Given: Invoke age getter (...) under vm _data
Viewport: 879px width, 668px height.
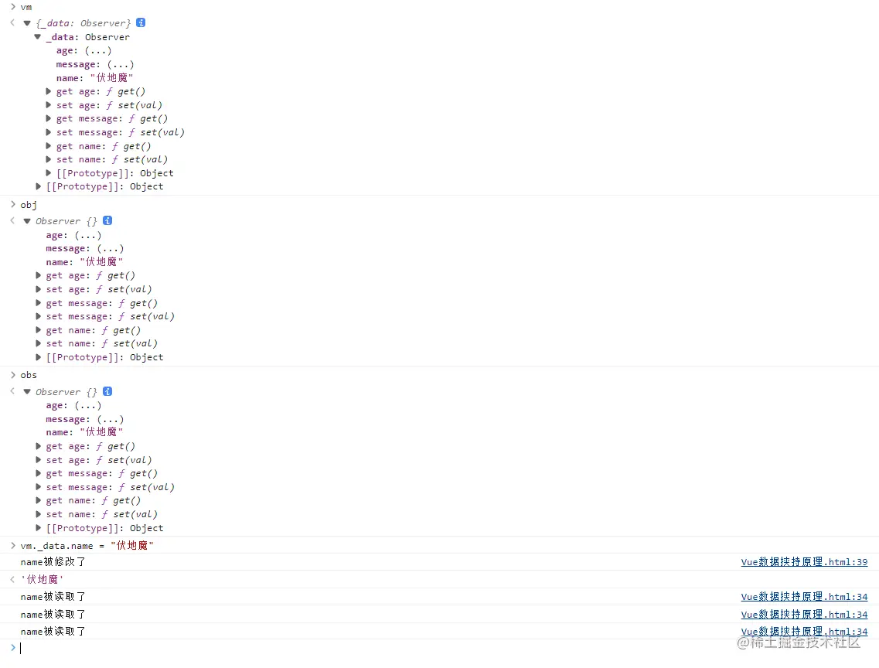Looking at the screenshot, I should tap(98, 50).
